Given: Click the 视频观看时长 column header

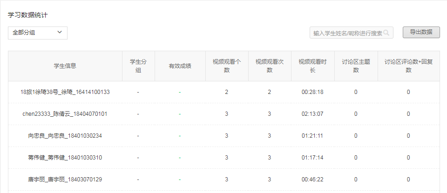Looking at the screenshot, I should pos(312,66).
